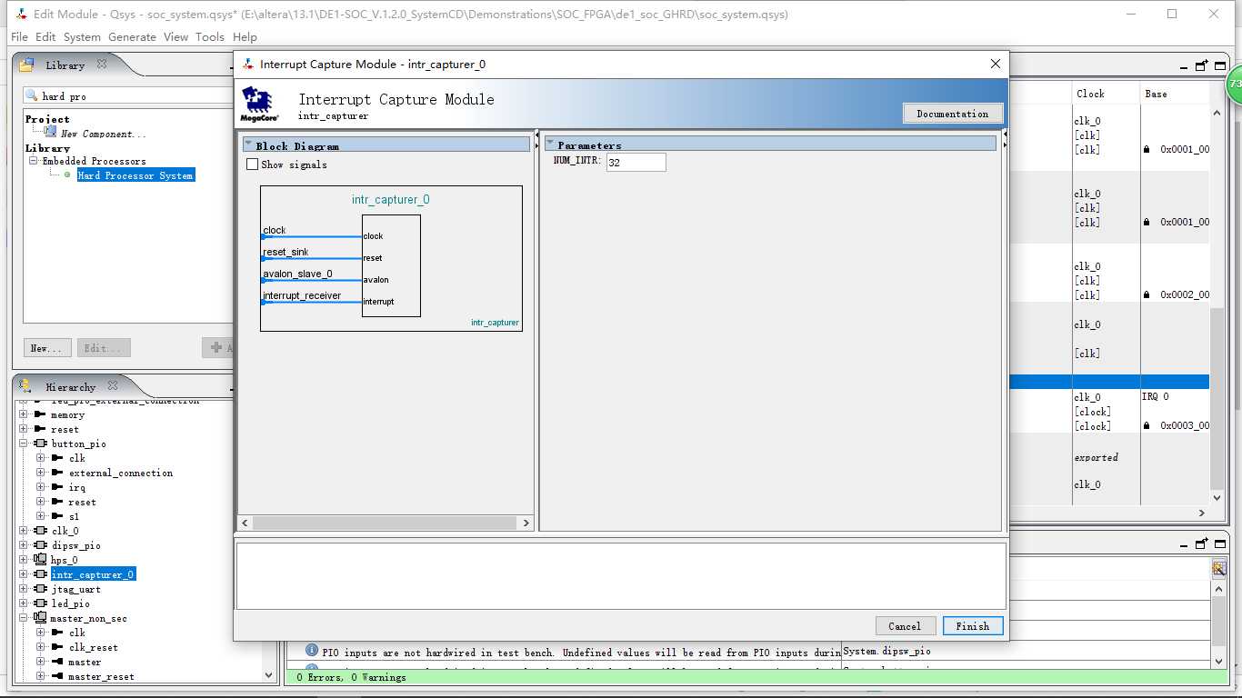This screenshot has height=698, width=1242.
Task: Collapse the master_non_sec node in Hierarchy
Action: (24, 618)
